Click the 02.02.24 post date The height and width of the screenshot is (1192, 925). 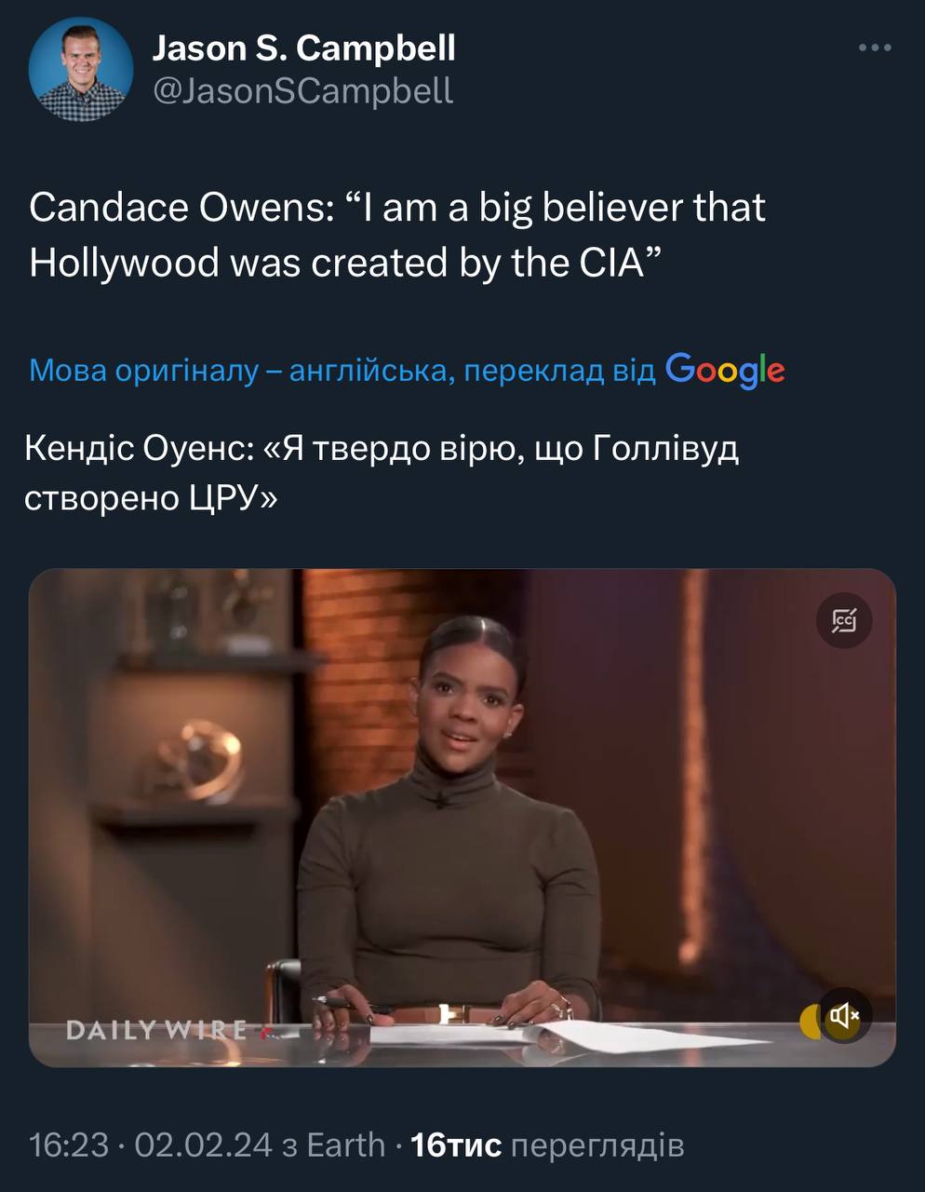[204, 1145]
